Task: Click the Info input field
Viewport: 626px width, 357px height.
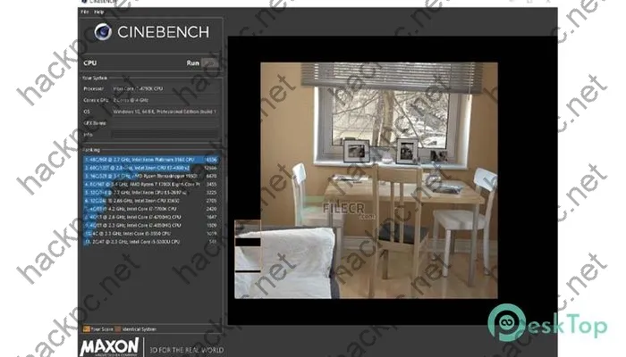Action: tap(165, 135)
